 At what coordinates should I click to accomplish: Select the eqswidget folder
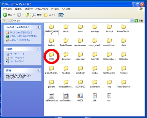[x=80, y=56]
